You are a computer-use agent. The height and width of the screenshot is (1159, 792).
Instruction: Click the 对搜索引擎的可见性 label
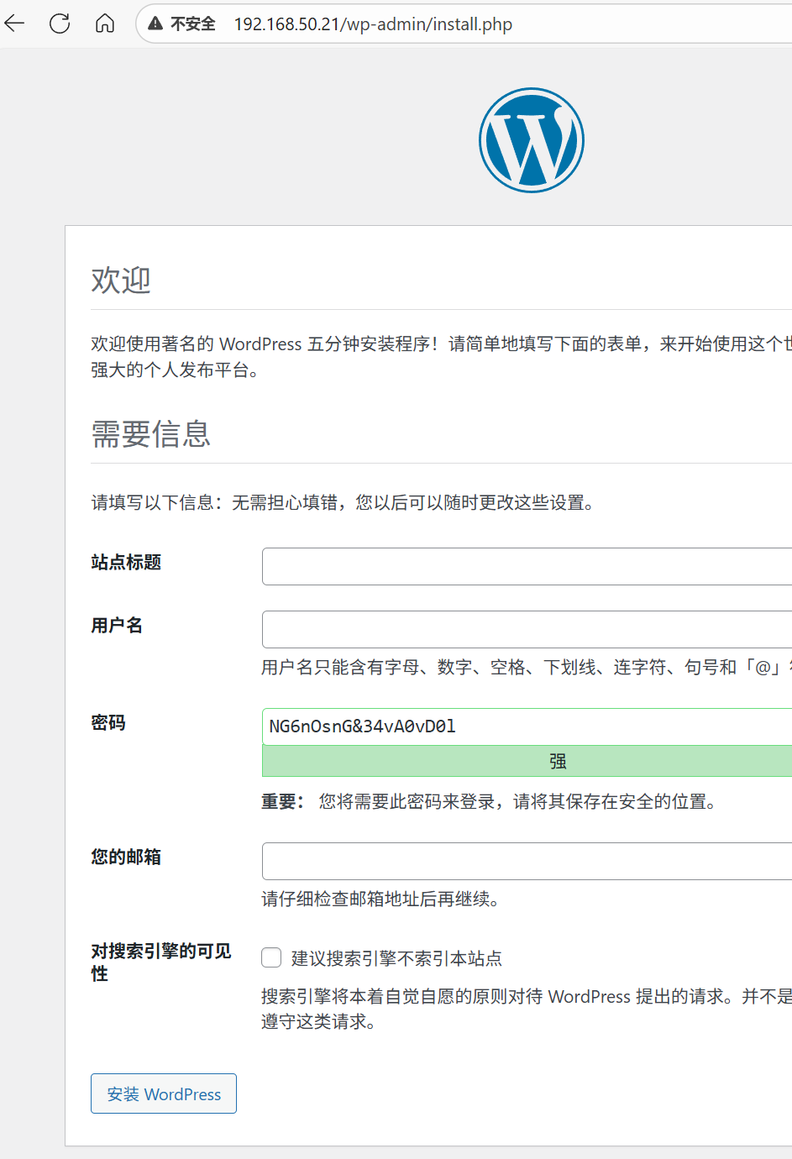pyautogui.click(x=161, y=962)
